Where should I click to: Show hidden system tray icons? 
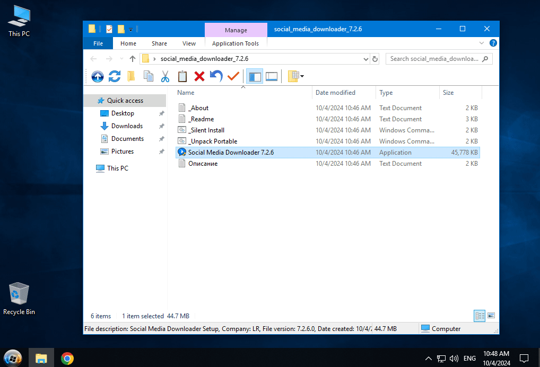click(x=429, y=359)
